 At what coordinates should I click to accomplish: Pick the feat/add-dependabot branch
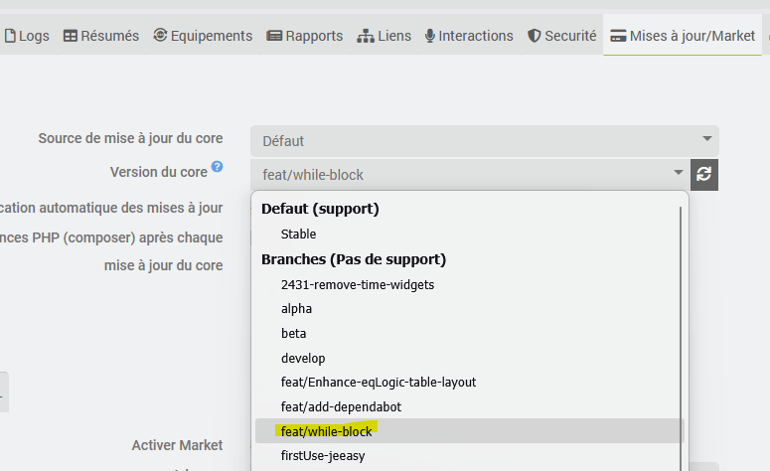[341, 406]
